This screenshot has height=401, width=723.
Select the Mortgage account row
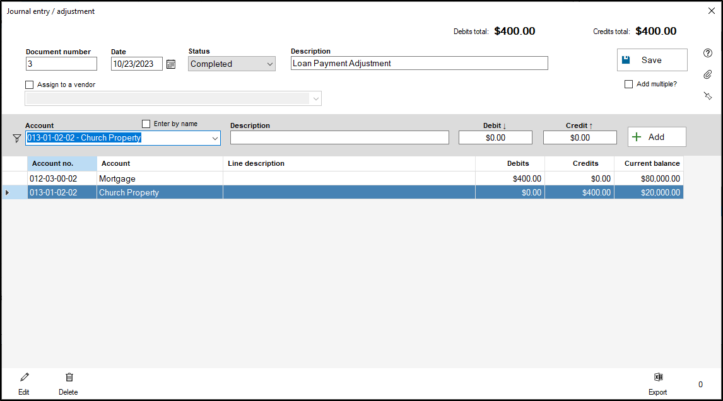[160, 178]
